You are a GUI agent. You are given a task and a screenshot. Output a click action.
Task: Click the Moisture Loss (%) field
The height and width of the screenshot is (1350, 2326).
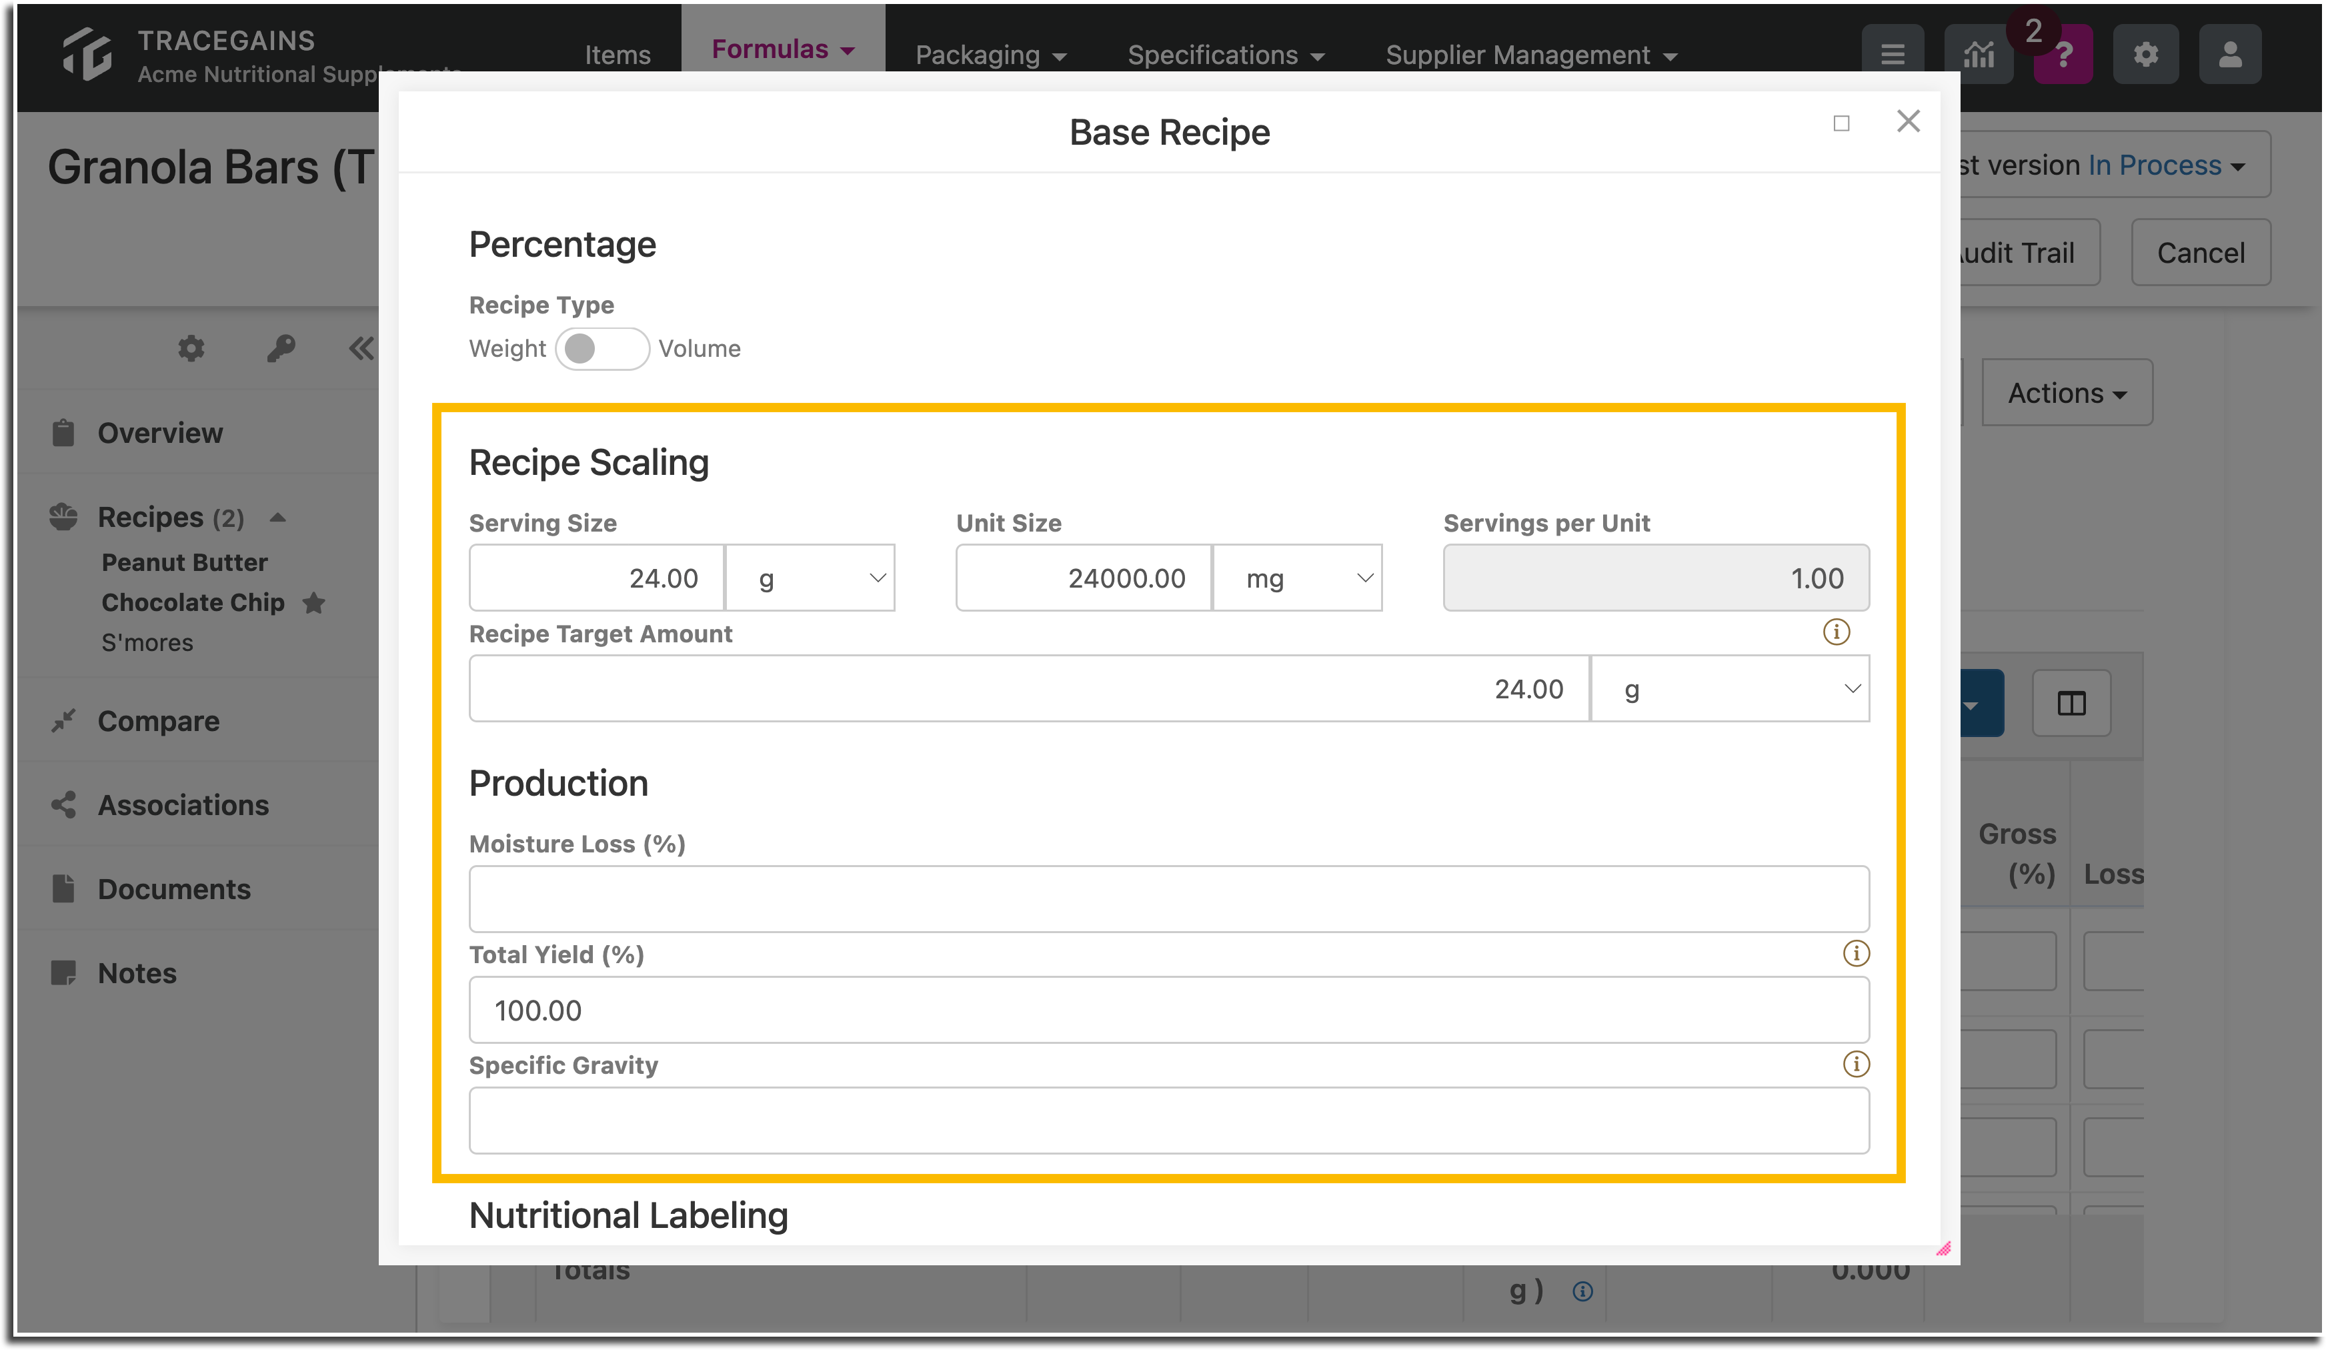coord(1170,898)
